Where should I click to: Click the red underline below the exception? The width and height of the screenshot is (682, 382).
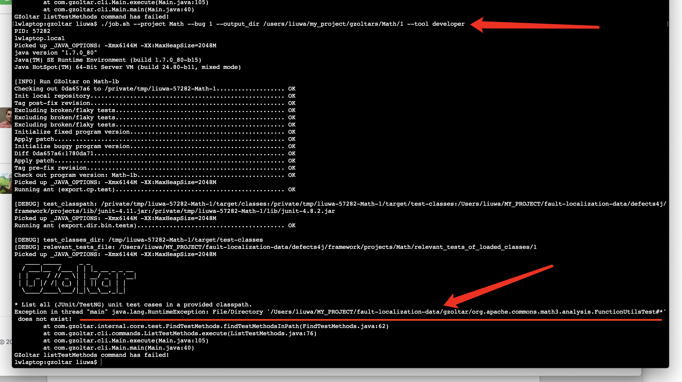pos(371,320)
